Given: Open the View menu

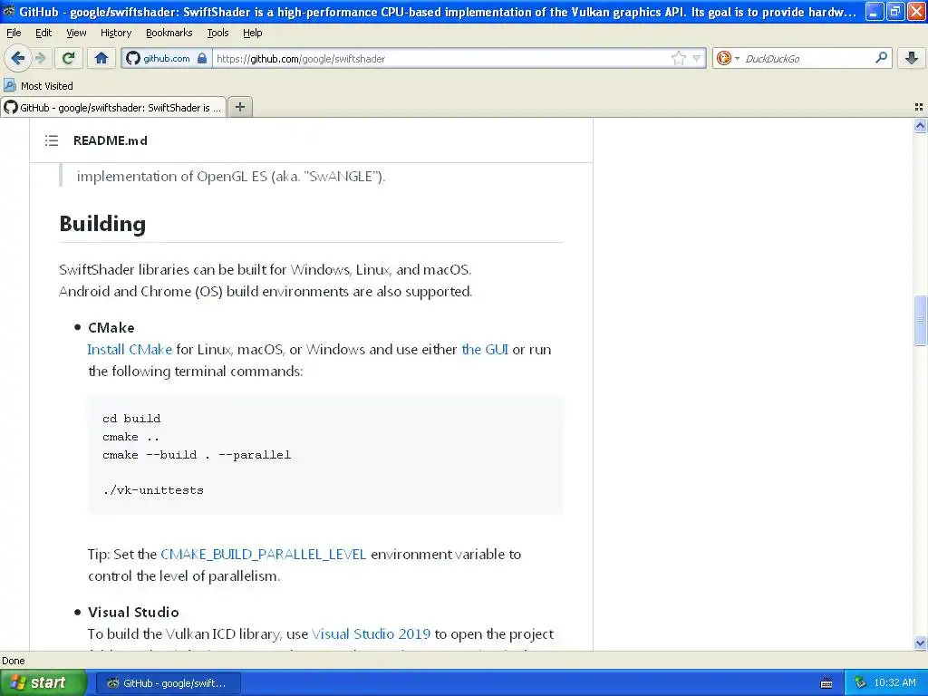Looking at the screenshot, I should [x=76, y=33].
